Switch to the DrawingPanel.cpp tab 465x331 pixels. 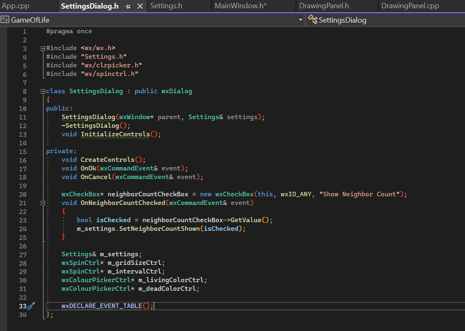[x=410, y=6]
